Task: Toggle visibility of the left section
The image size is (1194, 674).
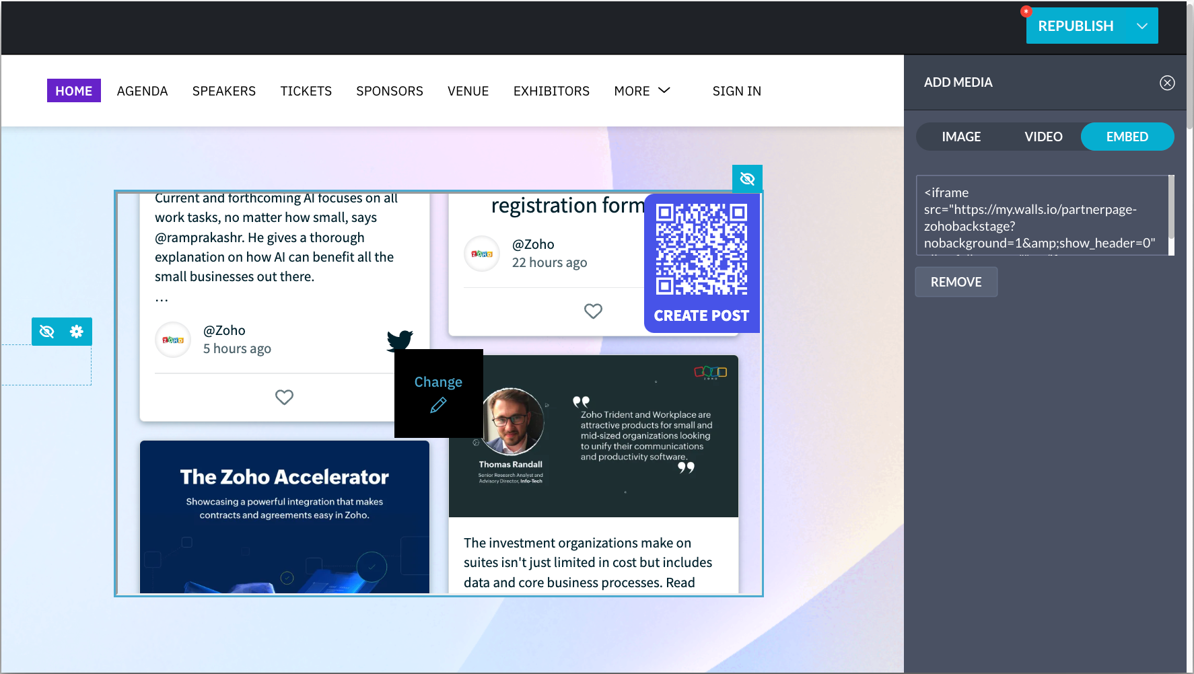Action: coord(46,332)
